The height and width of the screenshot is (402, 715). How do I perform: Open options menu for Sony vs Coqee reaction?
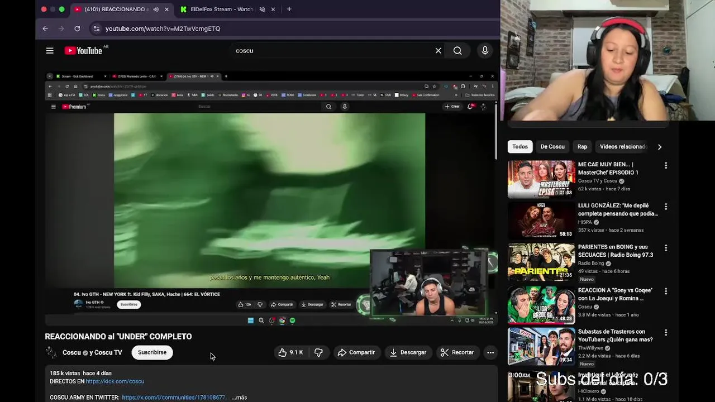tap(666, 291)
